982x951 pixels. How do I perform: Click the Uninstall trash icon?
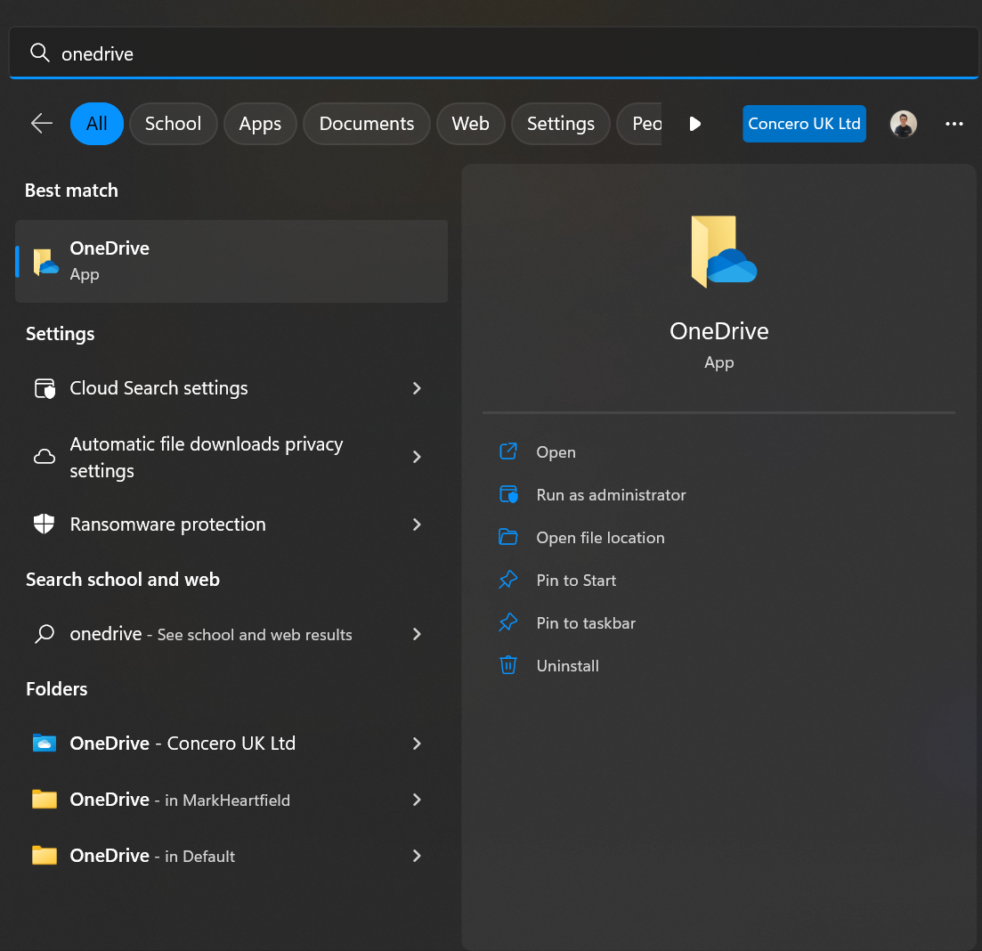tap(507, 664)
